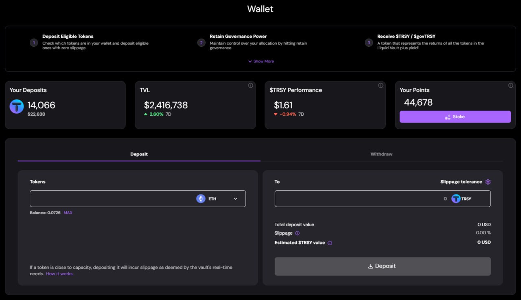This screenshot has width=521, height=300.
Task: Click the Slippage tolerance label
Action: (461, 182)
